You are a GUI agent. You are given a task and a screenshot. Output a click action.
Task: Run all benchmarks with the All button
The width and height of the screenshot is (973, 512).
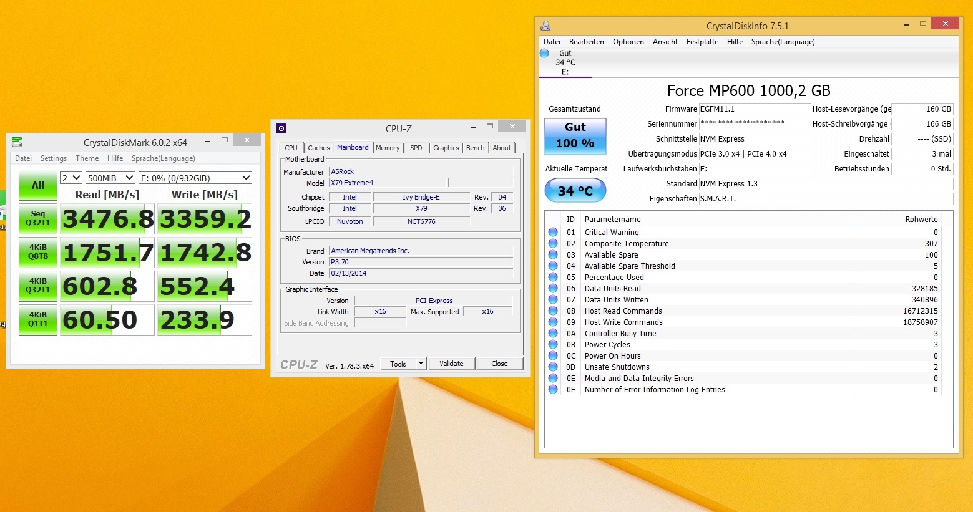[x=38, y=185]
